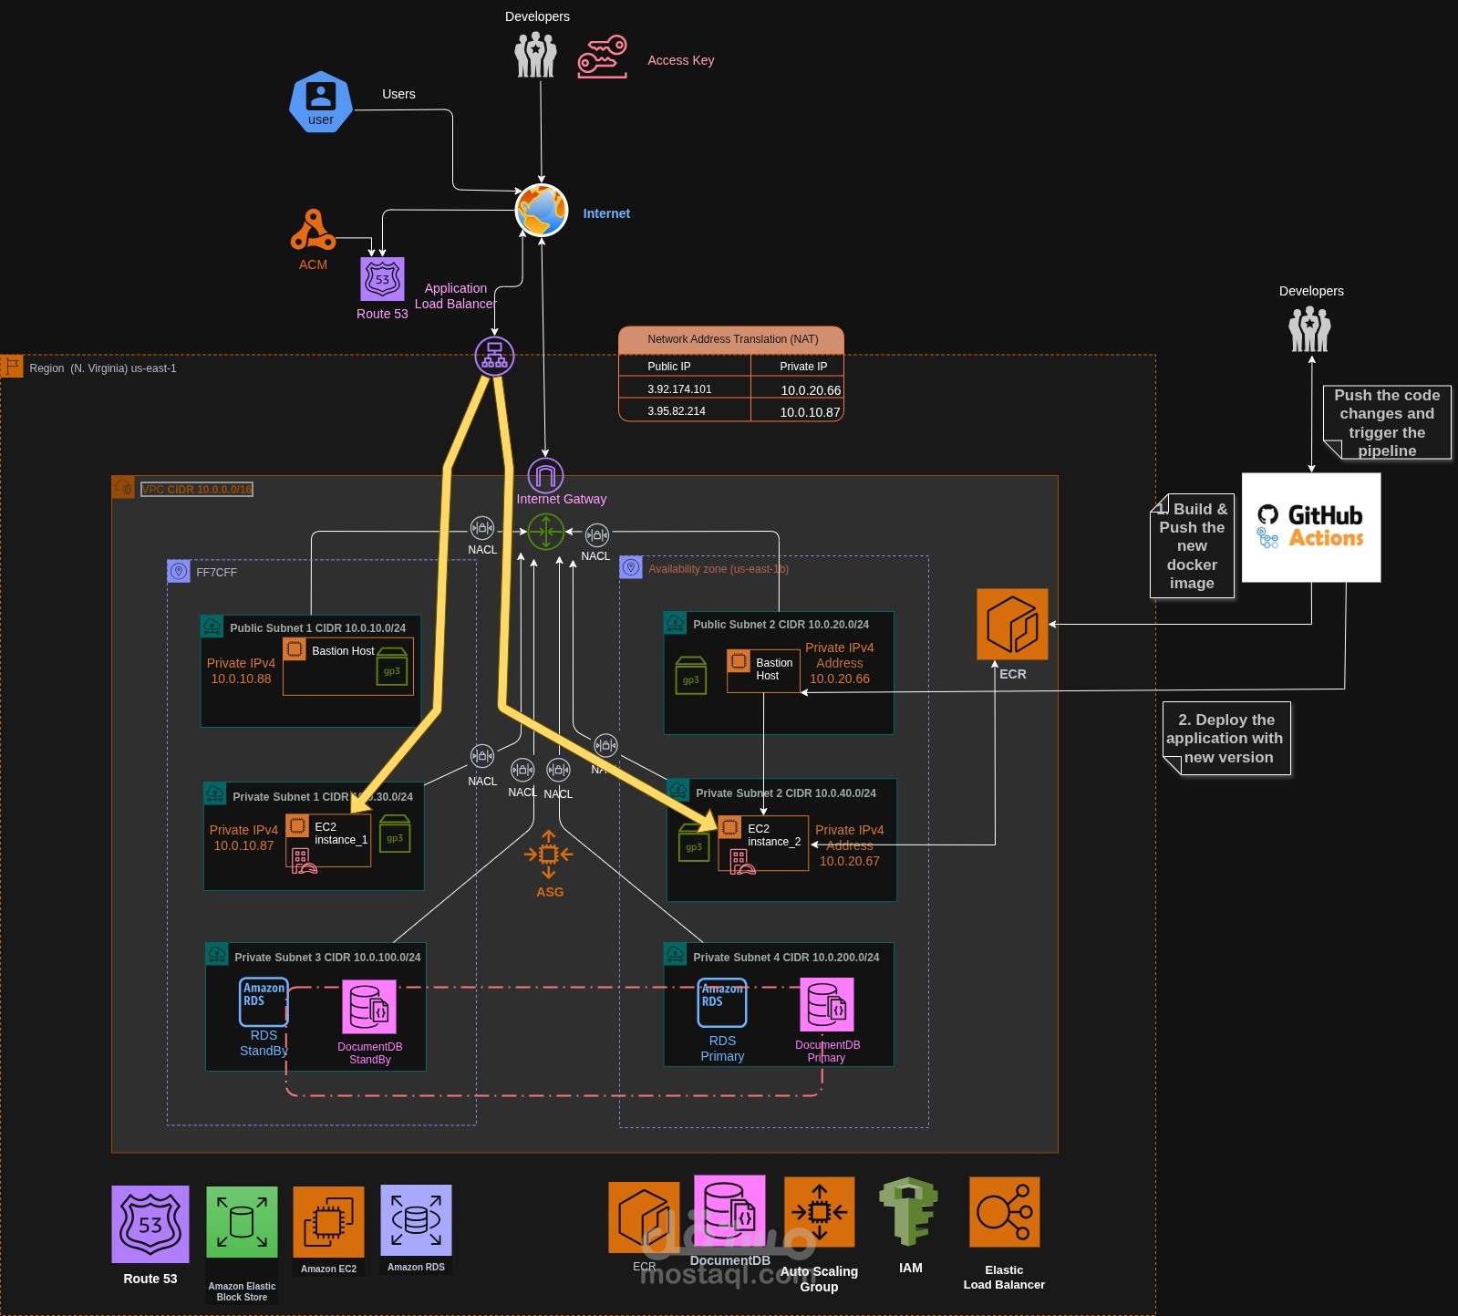Select the Push the code changes note
This screenshot has height=1316, width=1458.
coord(1386,422)
